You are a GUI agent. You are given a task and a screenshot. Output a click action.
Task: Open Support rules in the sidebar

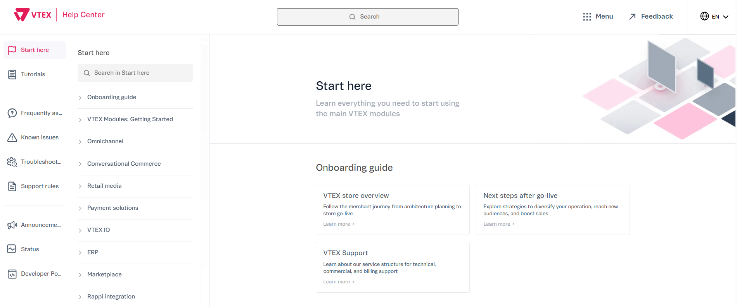(x=40, y=186)
